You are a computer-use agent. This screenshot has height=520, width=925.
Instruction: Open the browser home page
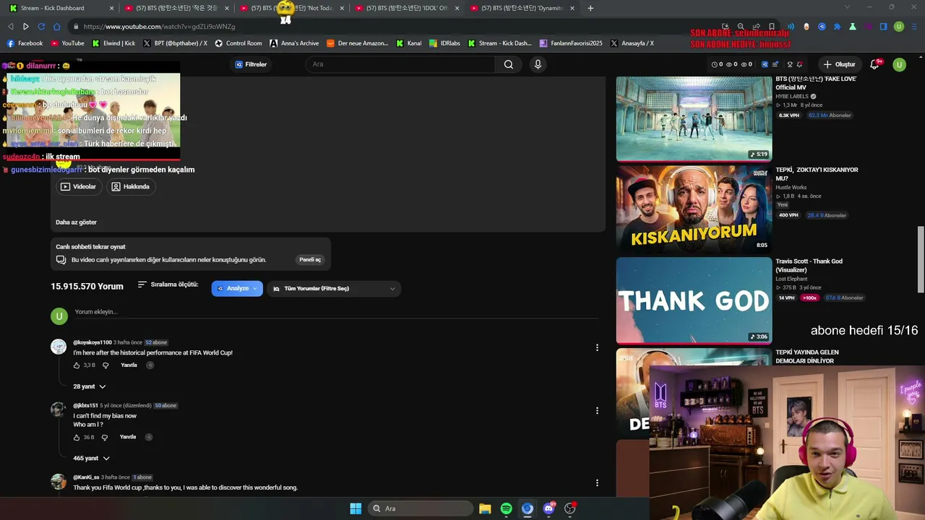pyautogui.click(x=57, y=27)
